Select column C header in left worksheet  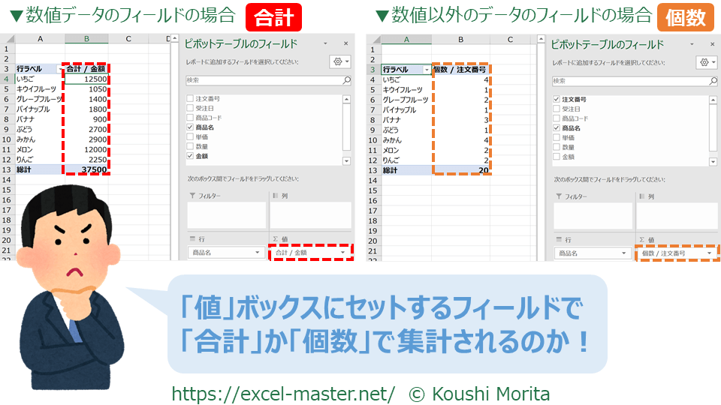tap(128, 39)
